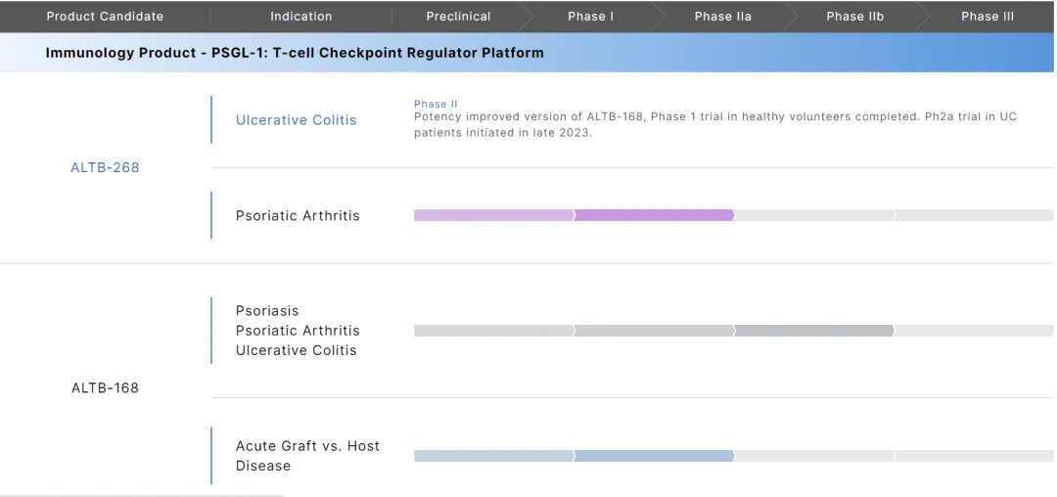
Task: Select the Indication column header
Action: 301,17
